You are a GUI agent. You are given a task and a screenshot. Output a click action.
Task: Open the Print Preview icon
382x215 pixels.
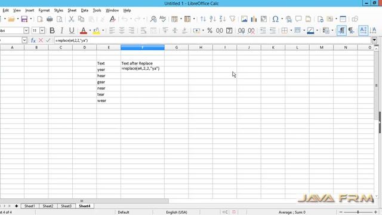[x=60, y=19]
